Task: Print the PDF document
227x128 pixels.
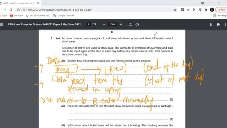Action: pyautogui.click(x=218, y=25)
